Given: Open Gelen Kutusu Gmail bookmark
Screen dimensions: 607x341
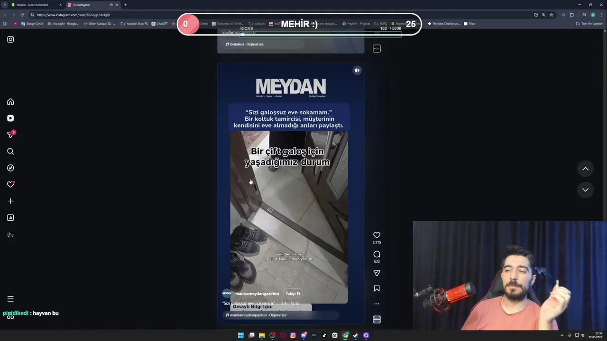Looking at the screenshot, I should pyautogui.click(x=100, y=24).
